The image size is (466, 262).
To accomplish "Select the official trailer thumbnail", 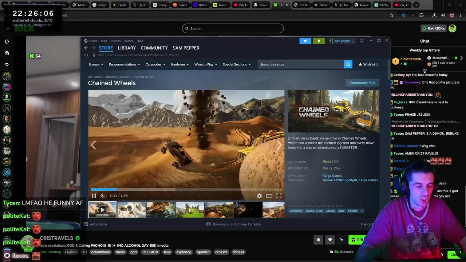I will pos(102,210).
